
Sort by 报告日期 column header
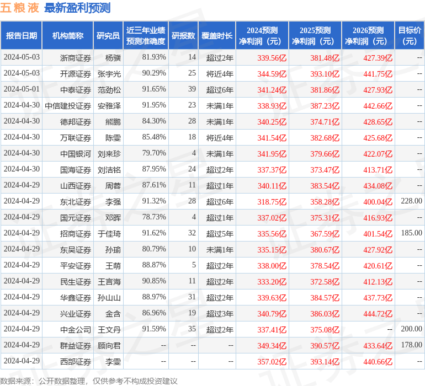click(x=22, y=36)
